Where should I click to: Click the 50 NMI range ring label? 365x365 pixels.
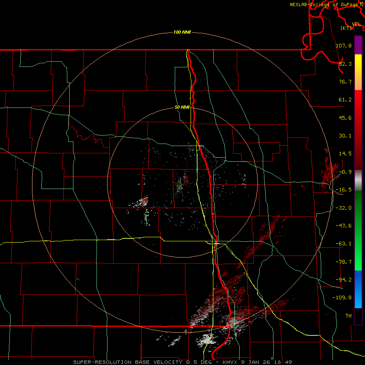pyautogui.click(x=182, y=107)
